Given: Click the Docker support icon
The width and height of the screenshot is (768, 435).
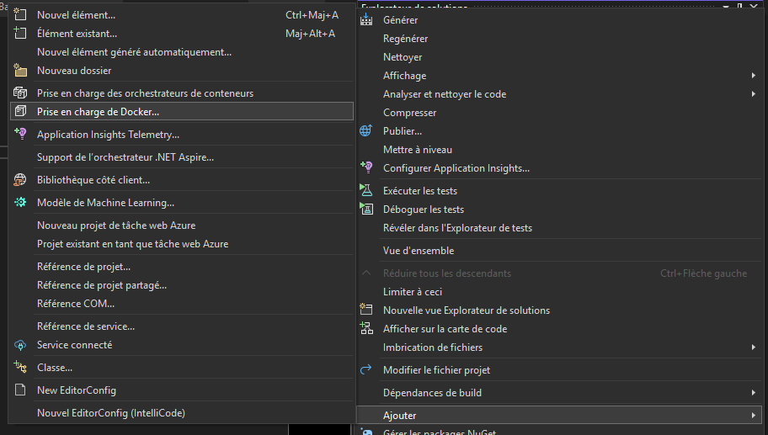Looking at the screenshot, I should pos(20,112).
